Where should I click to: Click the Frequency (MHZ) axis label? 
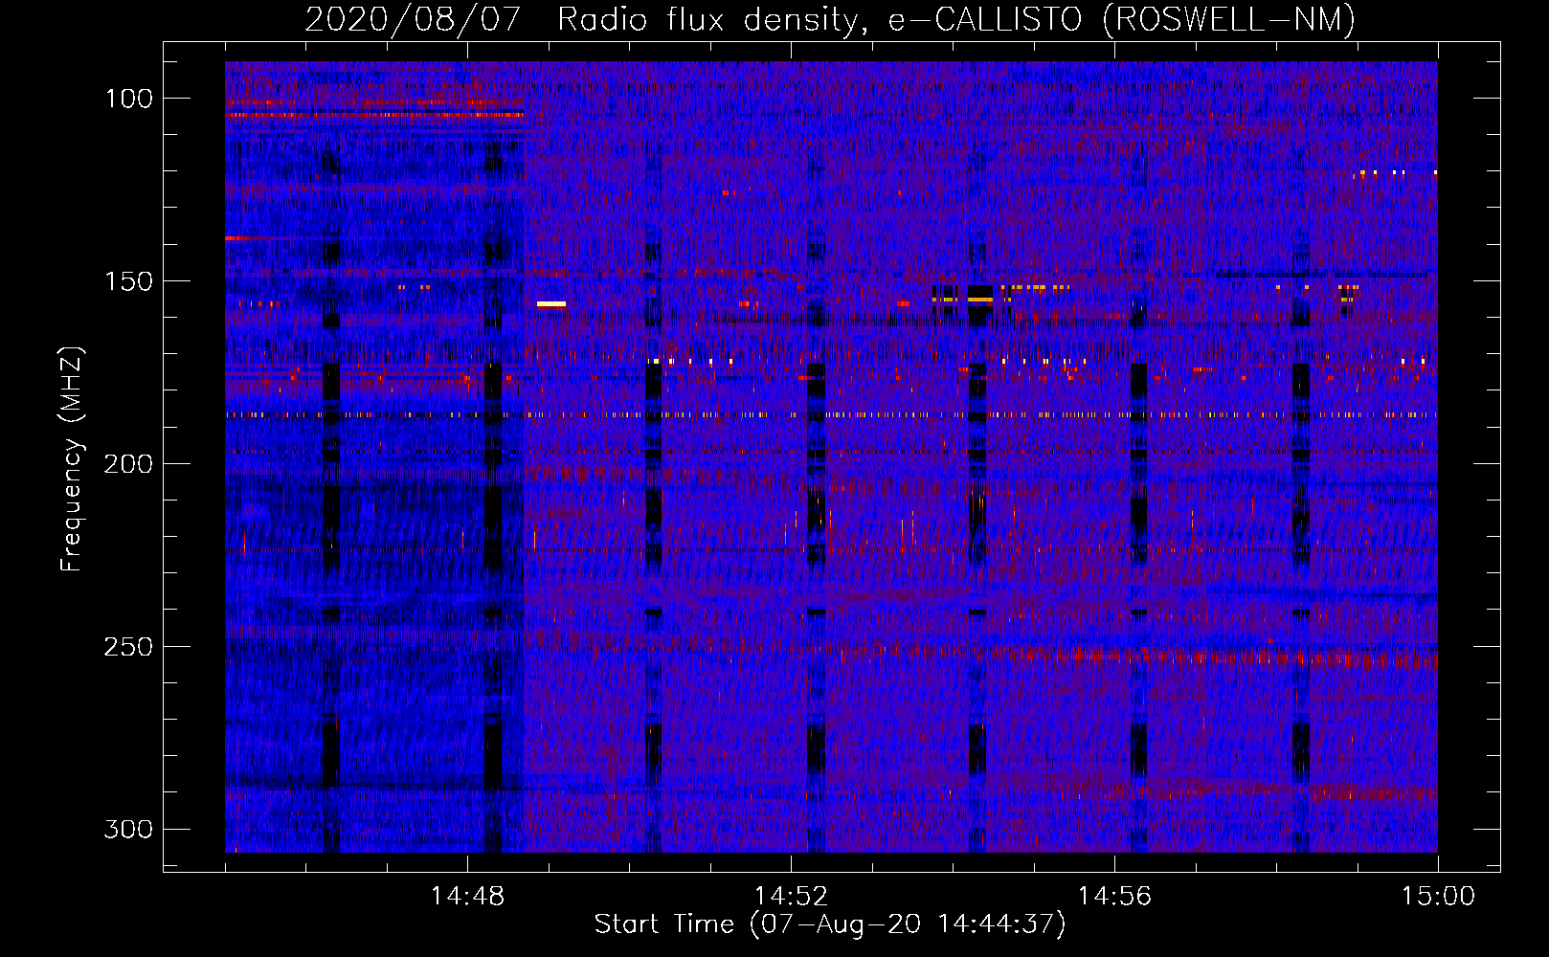[72, 458]
